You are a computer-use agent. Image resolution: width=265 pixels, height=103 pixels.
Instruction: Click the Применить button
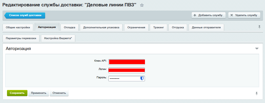pyautogui.click(x=39, y=93)
